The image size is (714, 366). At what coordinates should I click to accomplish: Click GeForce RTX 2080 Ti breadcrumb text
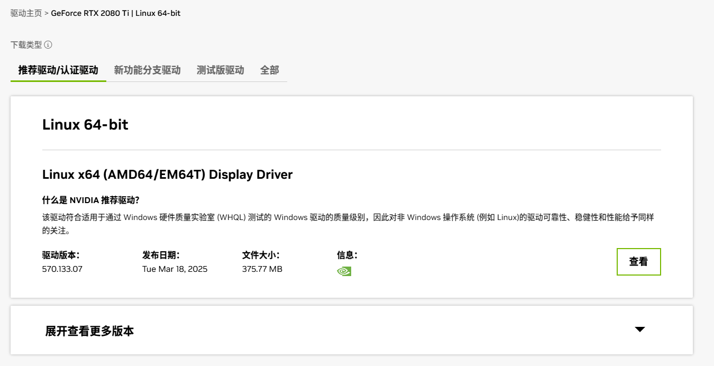90,13
